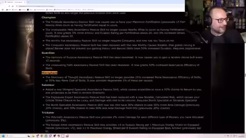Open a new browser tab
The image size is (246, 138).
[x=28, y=2]
